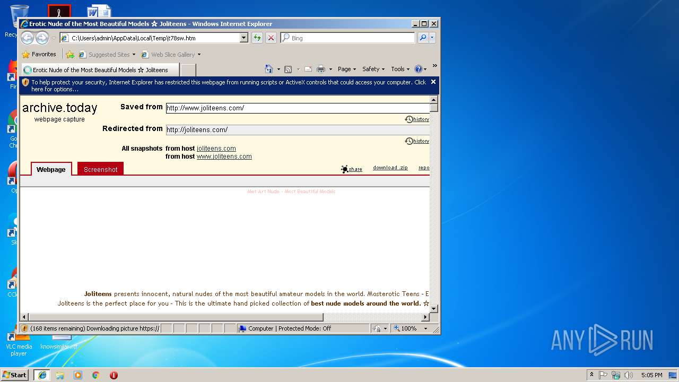Click the Print icon
The image size is (679, 382).
(321, 69)
